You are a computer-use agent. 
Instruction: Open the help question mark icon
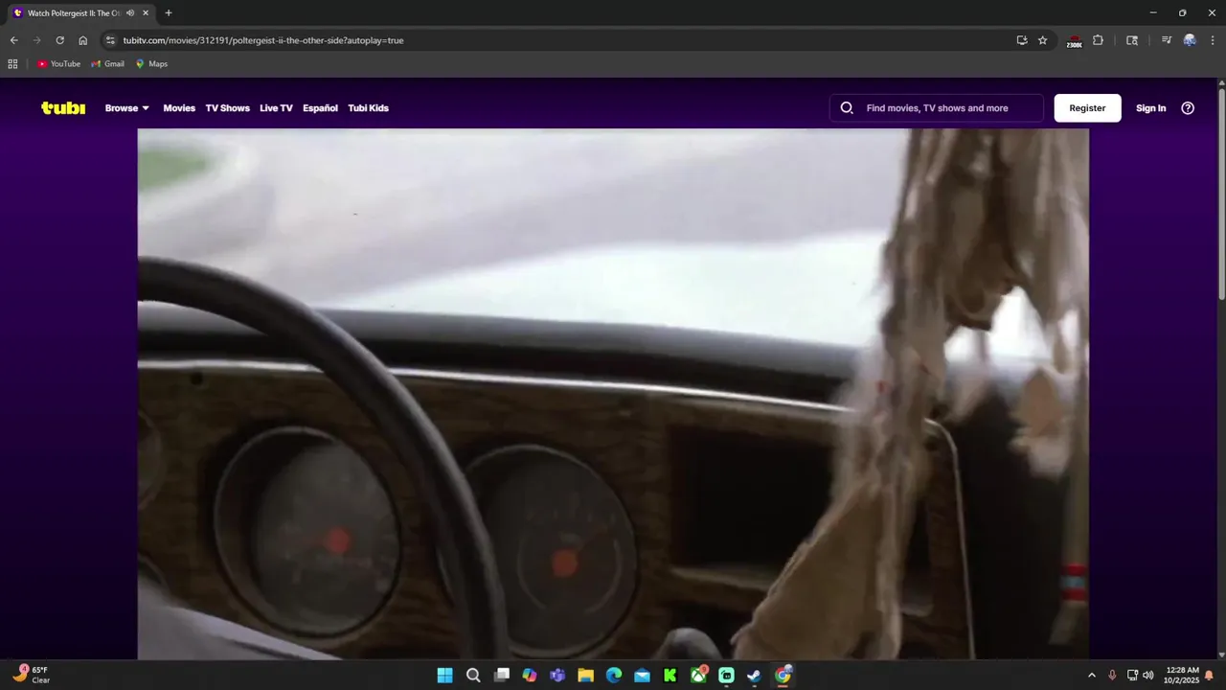click(1188, 108)
